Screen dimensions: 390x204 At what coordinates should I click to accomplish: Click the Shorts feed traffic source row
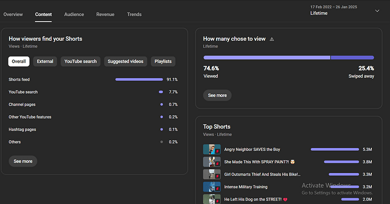pyautogui.click(x=93, y=80)
